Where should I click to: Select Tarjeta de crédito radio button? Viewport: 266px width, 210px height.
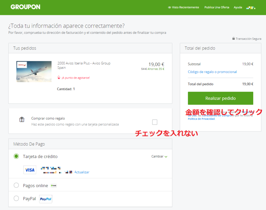point(16,156)
